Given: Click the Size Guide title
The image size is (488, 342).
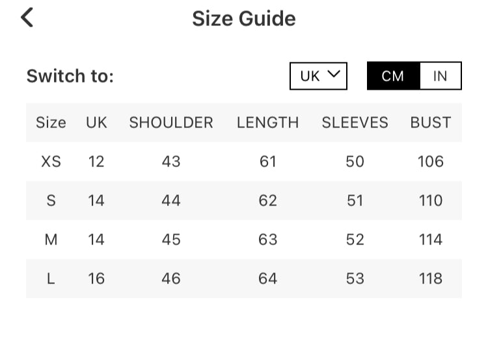Looking at the screenshot, I should coord(243,18).
